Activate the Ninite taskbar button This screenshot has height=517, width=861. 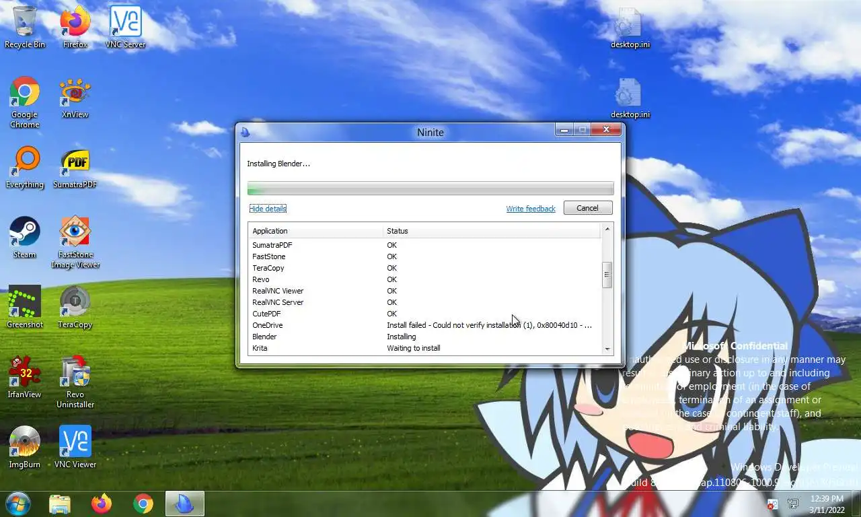click(x=184, y=504)
